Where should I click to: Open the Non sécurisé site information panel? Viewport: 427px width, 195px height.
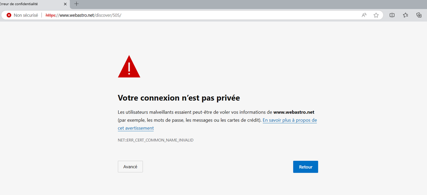coord(21,15)
